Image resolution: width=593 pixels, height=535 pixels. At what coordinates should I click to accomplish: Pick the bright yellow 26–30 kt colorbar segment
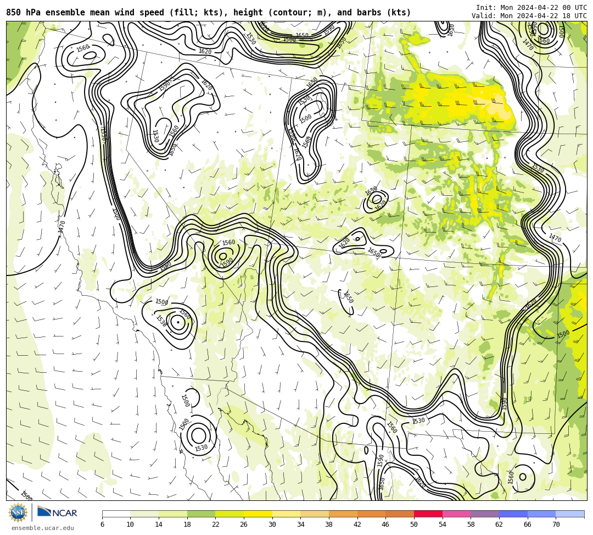click(258, 514)
